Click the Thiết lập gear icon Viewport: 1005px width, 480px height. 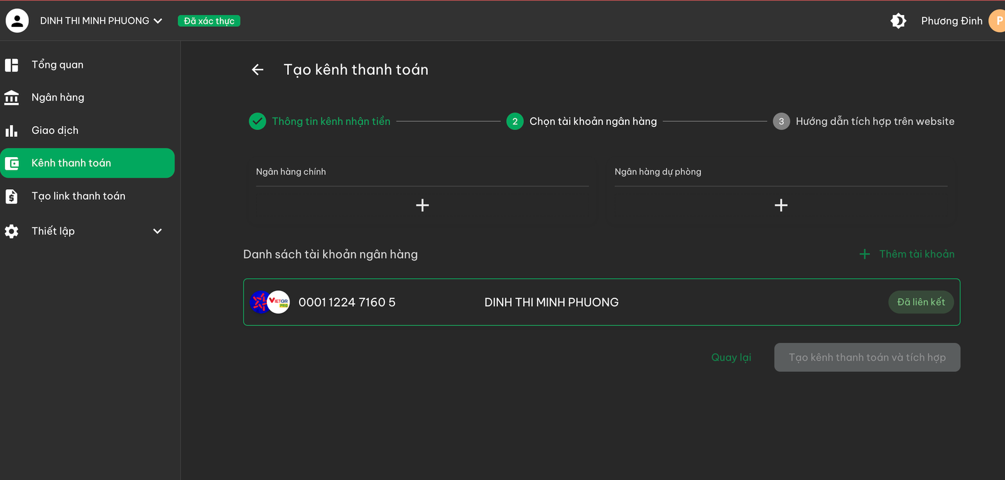coord(11,231)
